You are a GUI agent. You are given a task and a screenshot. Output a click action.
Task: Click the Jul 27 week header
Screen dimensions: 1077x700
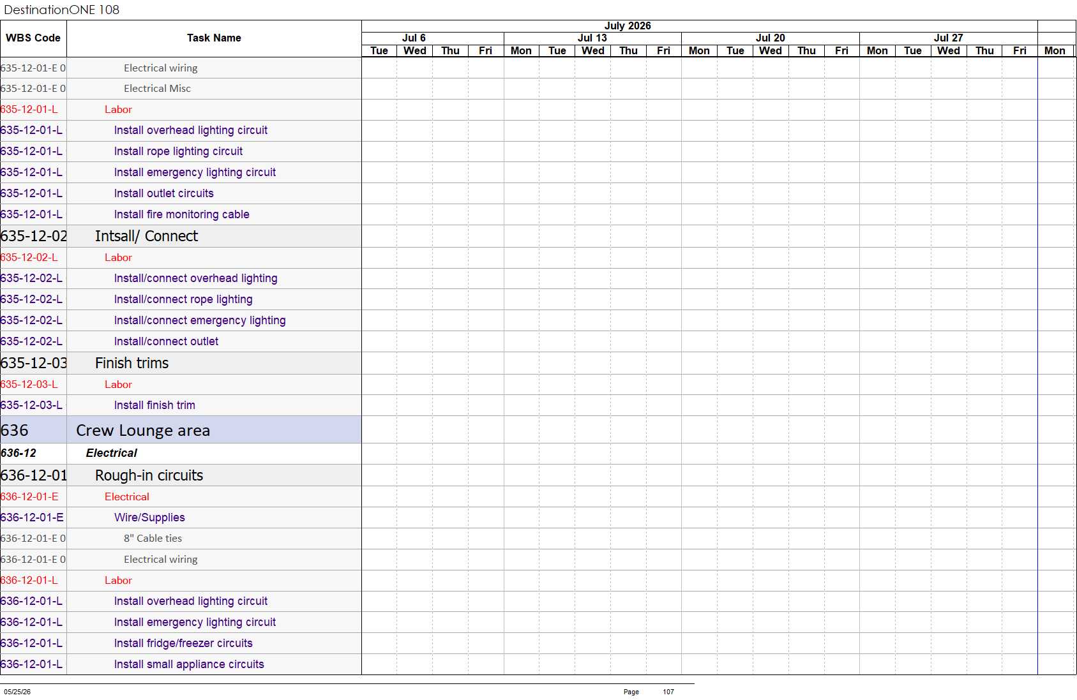click(x=949, y=38)
